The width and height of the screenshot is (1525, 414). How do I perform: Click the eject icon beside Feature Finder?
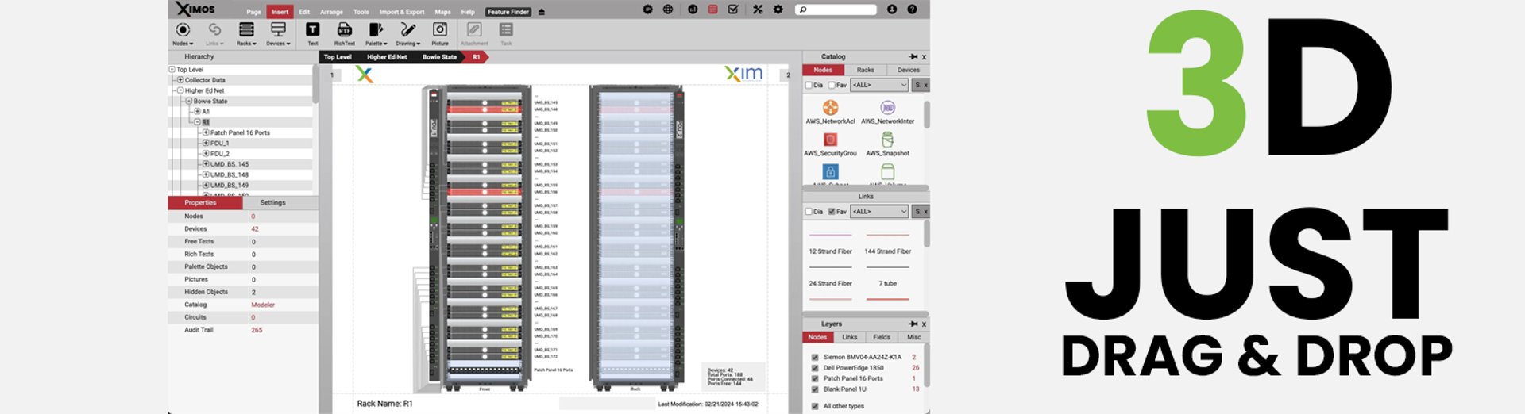point(542,12)
